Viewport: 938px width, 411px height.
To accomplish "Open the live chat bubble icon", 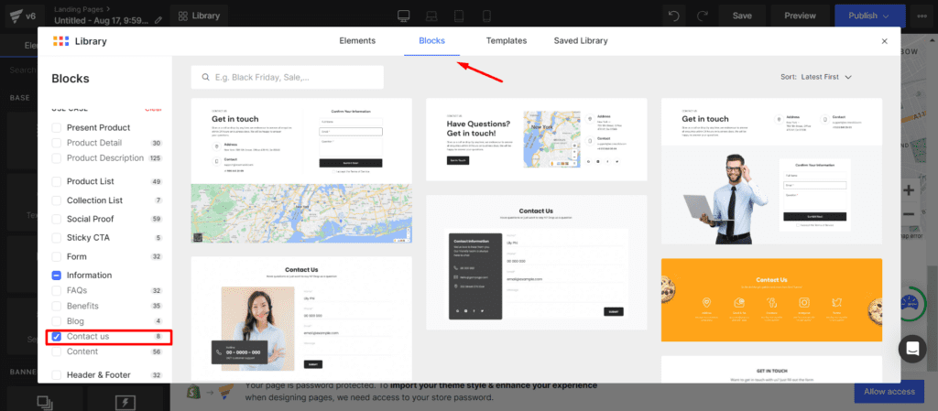I will click(911, 348).
